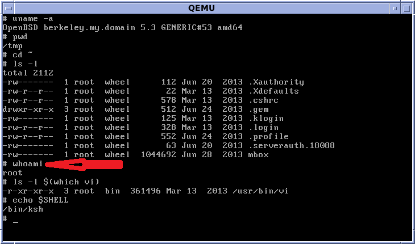Minimize the QEMU window
The image size is (415, 244).
[395, 8]
